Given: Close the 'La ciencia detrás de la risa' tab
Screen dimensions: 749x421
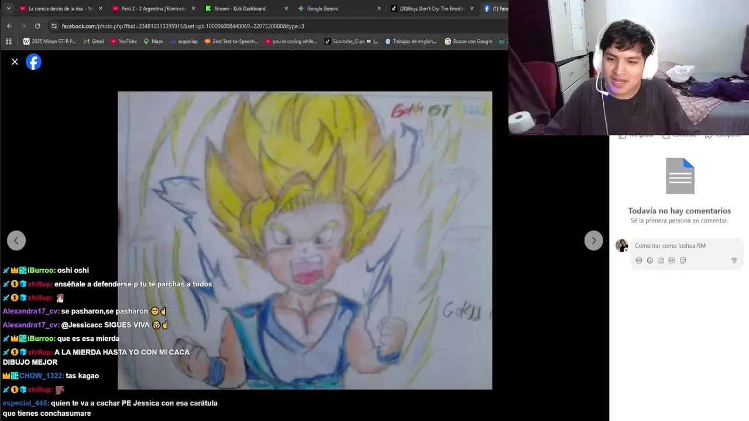Looking at the screenshot, I should 100,9.
